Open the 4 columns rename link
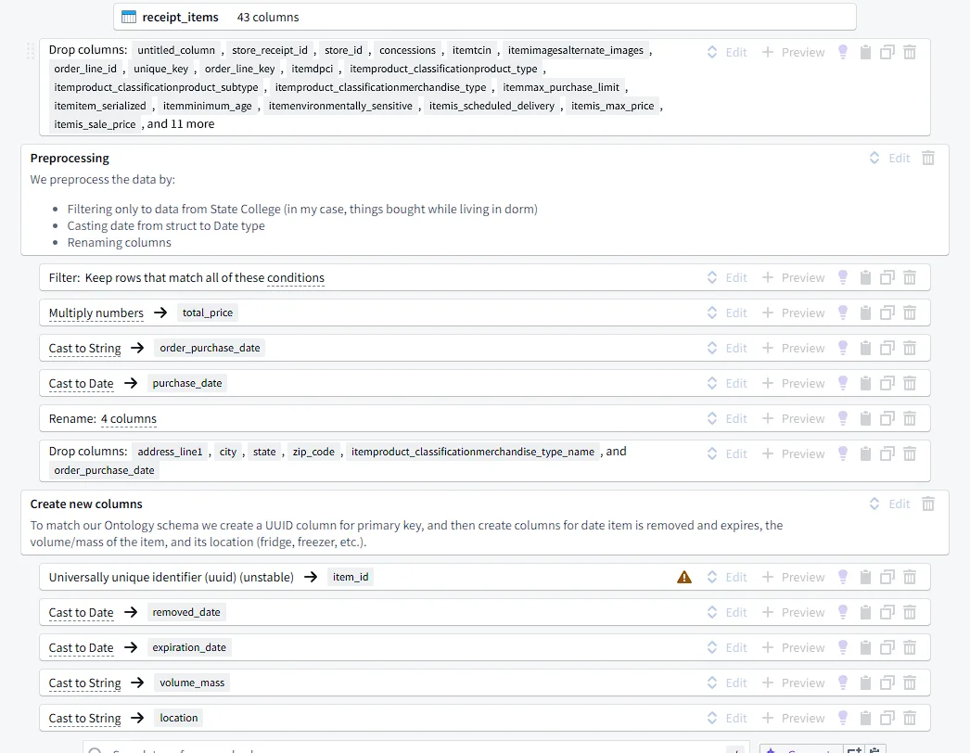Viewport: 970px width, 753px height. point(129,419)
